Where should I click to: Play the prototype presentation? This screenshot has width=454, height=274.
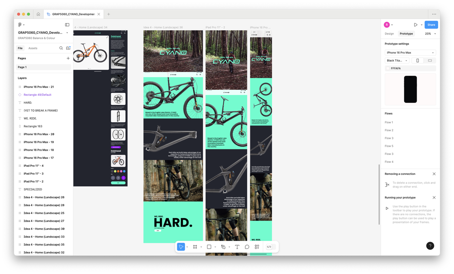click(415, 25)
